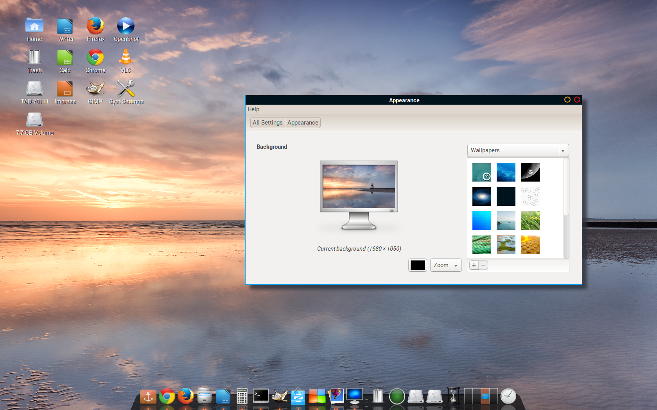Expand the Wallpapers source dropdown
This screenshot has height=410, width=657.
[518, 150]
